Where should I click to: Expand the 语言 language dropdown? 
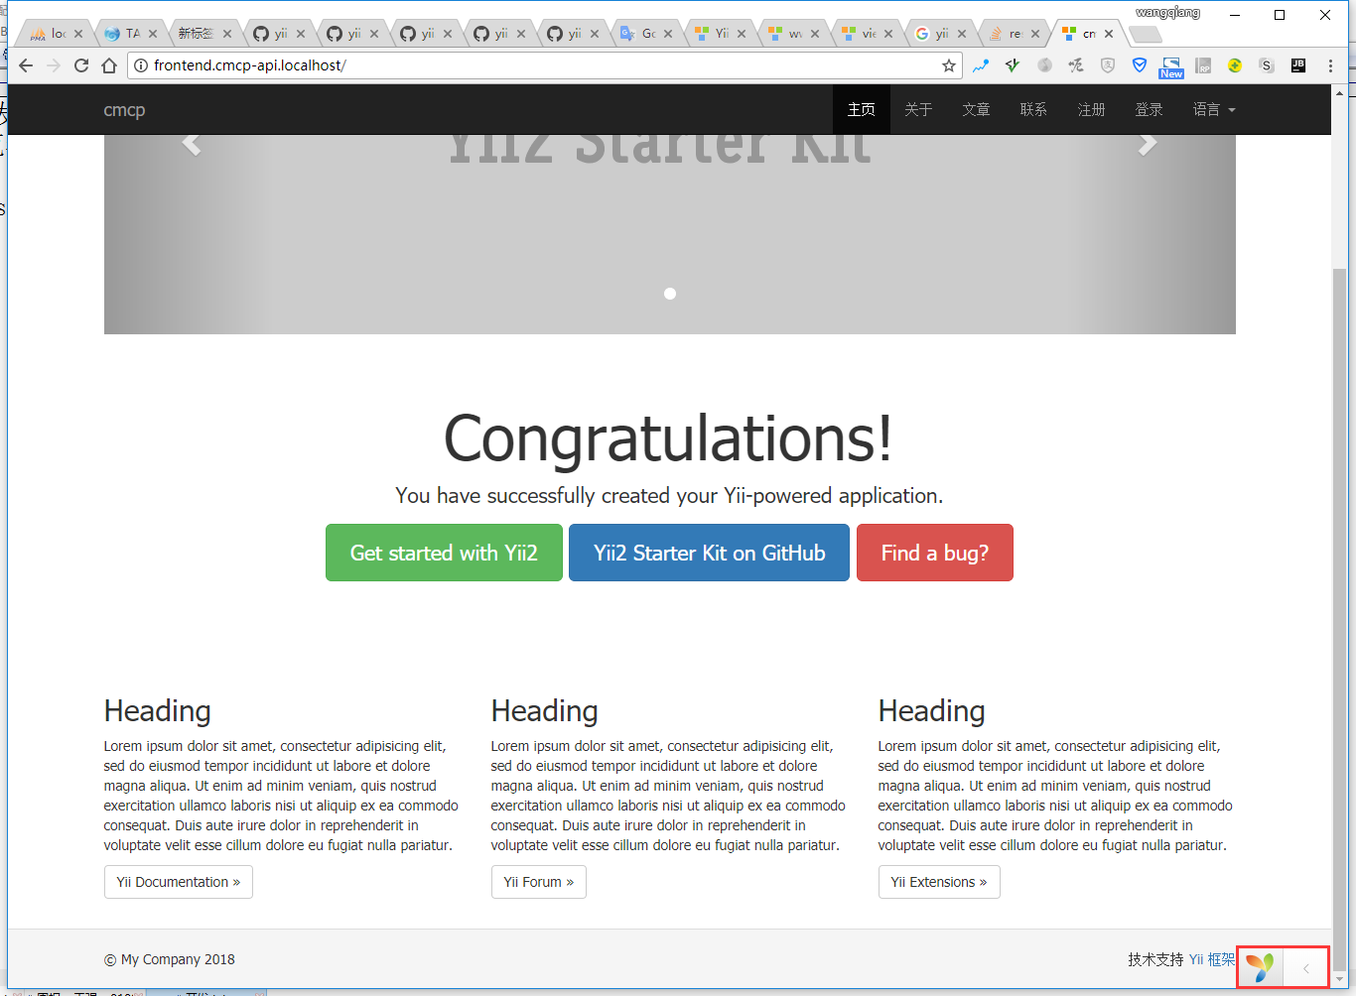[1214, 109]
